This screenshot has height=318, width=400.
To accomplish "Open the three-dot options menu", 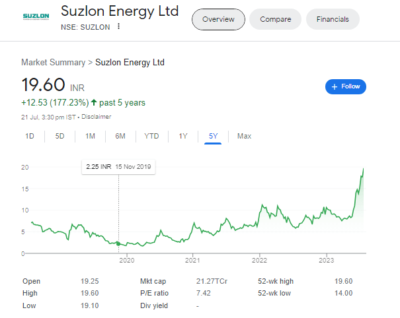I will tap(118, 26).
